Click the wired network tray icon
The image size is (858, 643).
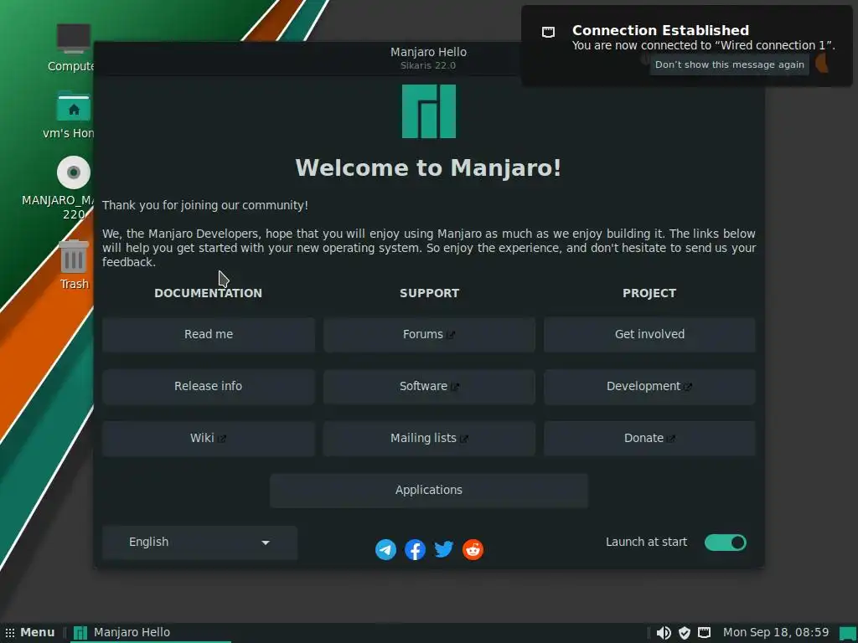[704, 633]
